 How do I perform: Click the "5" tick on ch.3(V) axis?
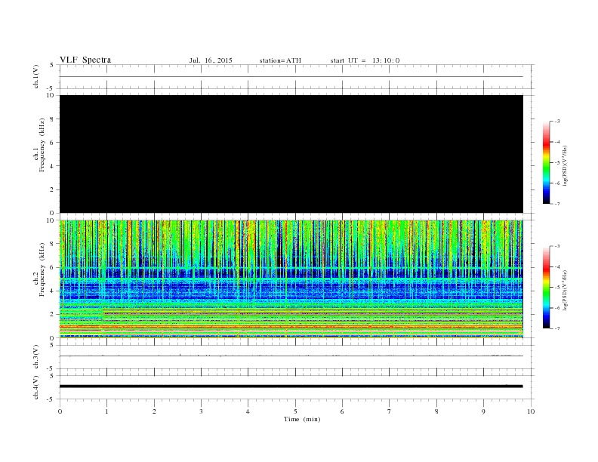click(52, 345)
